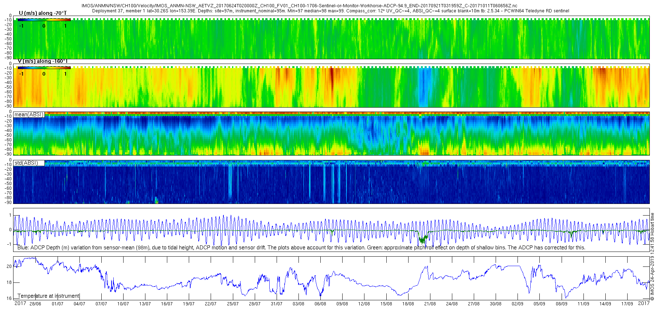
Task: Click the 06/08 date tick label
Action: coord(320,304)
